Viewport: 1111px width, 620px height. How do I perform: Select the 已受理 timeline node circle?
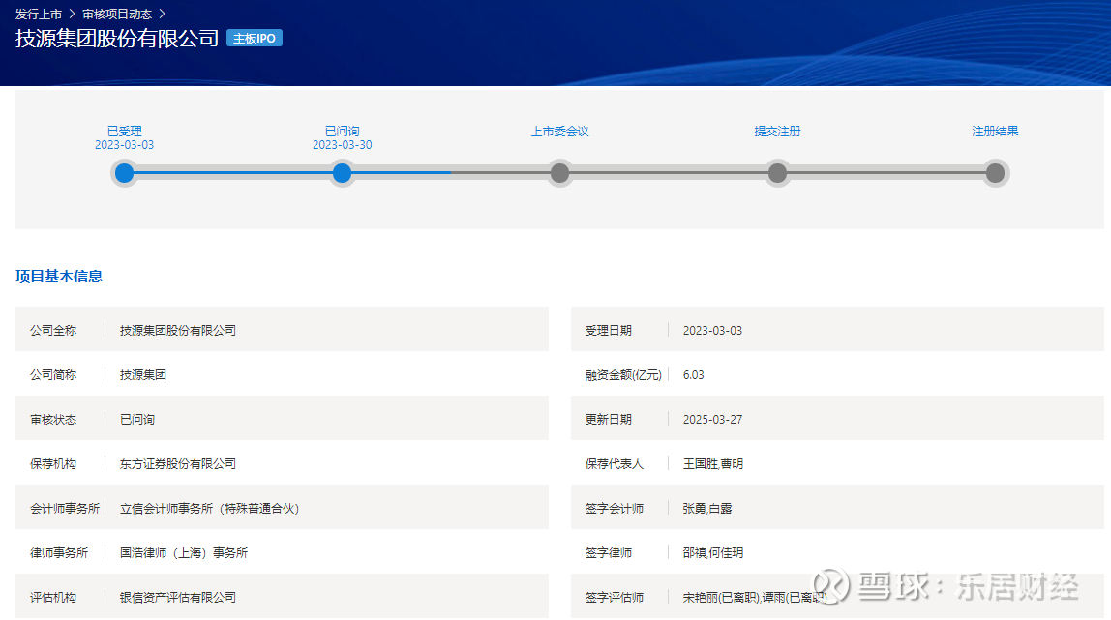click(x=125, y=173)
